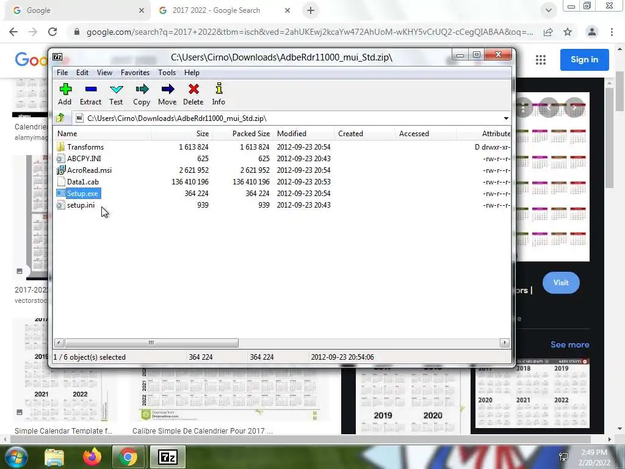Open the Chrome profile icon

[592, 32]
